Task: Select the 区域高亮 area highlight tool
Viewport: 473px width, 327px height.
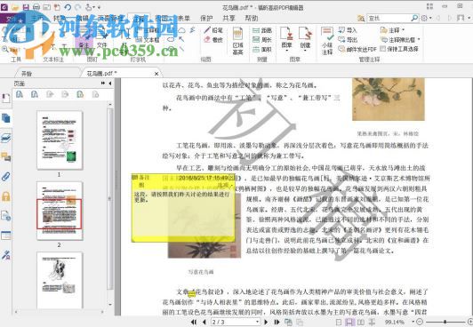Action: [237, 41]
